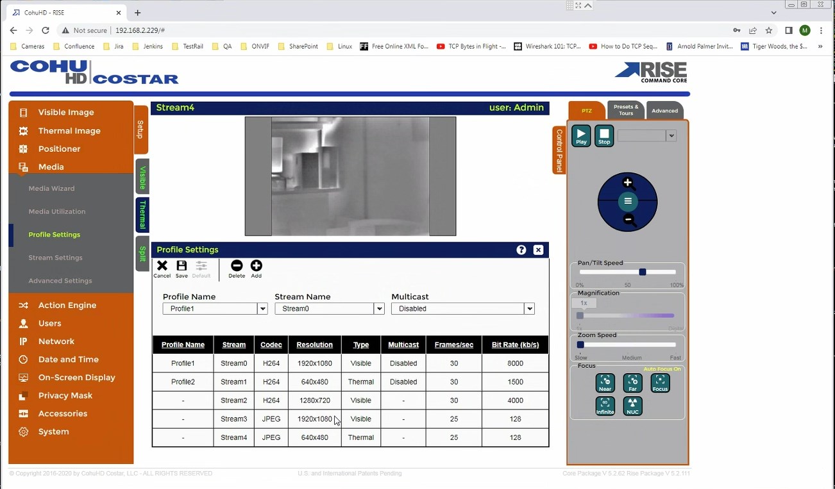Image resolution: width=835 pixels, height=489 pixels.
Task: Select the Presets & Tours tab
Action: [x=626, y=110]
